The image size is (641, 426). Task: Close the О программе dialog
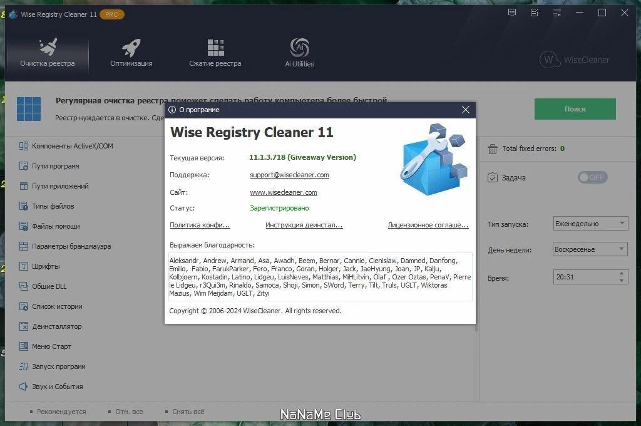(x=465, y=110)
